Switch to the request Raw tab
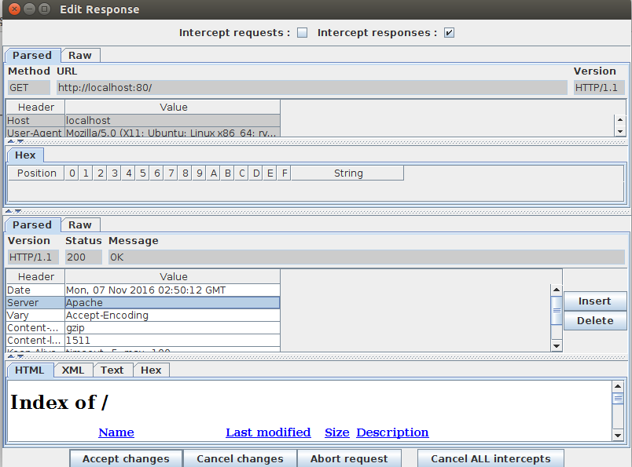 80,55
